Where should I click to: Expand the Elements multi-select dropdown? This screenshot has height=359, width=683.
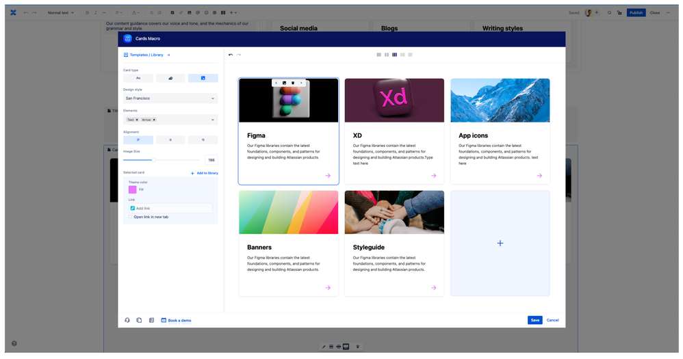click(213, 120)
